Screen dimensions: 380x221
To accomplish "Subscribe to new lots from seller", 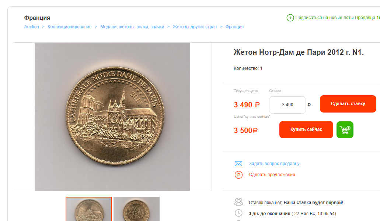I will coord(337,18).
